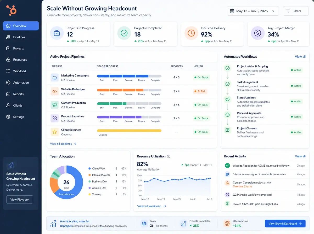
Task: Click the Active status of Project Closeout
Action: click(x=296, y=132)
